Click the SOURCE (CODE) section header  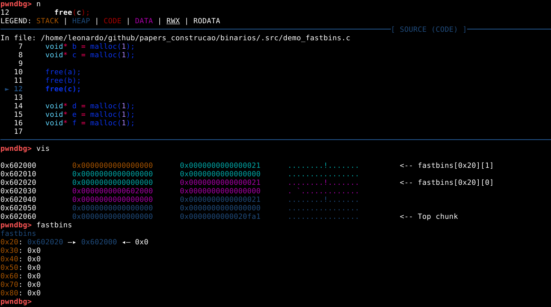tap(429, 30)
